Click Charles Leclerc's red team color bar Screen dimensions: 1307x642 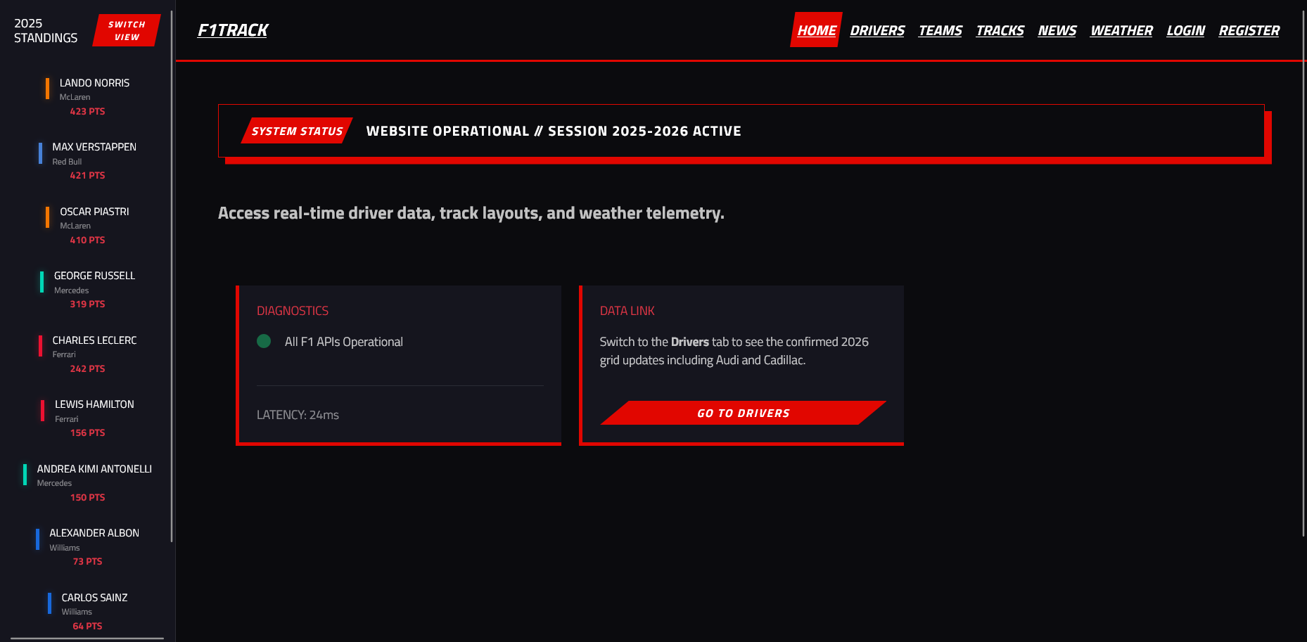40,346
